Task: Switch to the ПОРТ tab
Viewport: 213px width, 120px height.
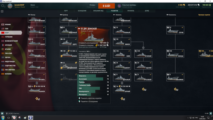Action: coord(66,11)
